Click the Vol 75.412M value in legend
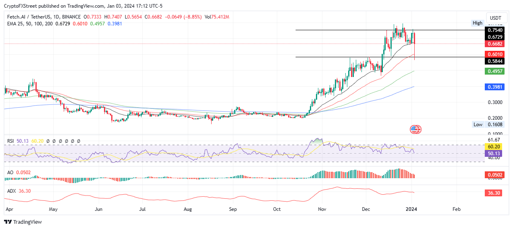This screenshot has width=513, height=229. (x=217, y=17)
